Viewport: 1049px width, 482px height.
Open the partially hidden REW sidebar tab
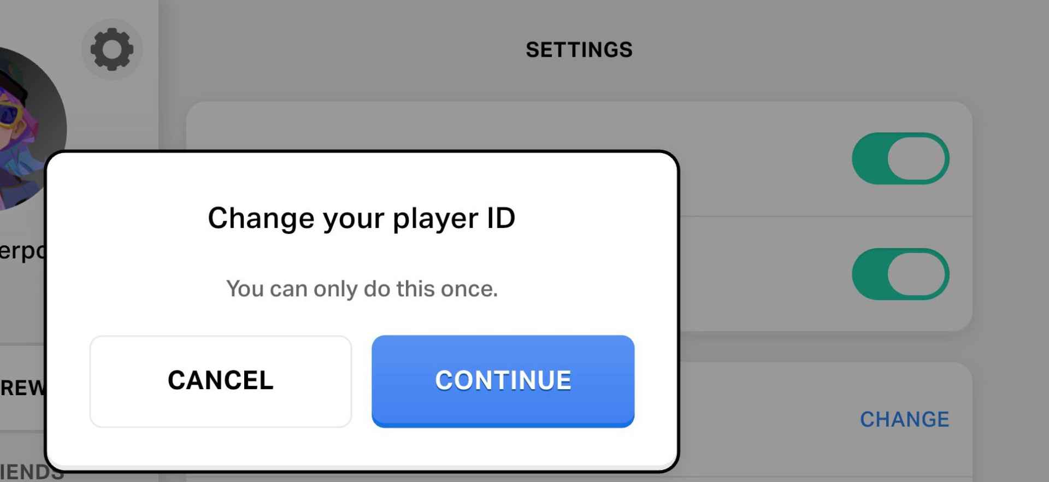(x=22, y=387)
